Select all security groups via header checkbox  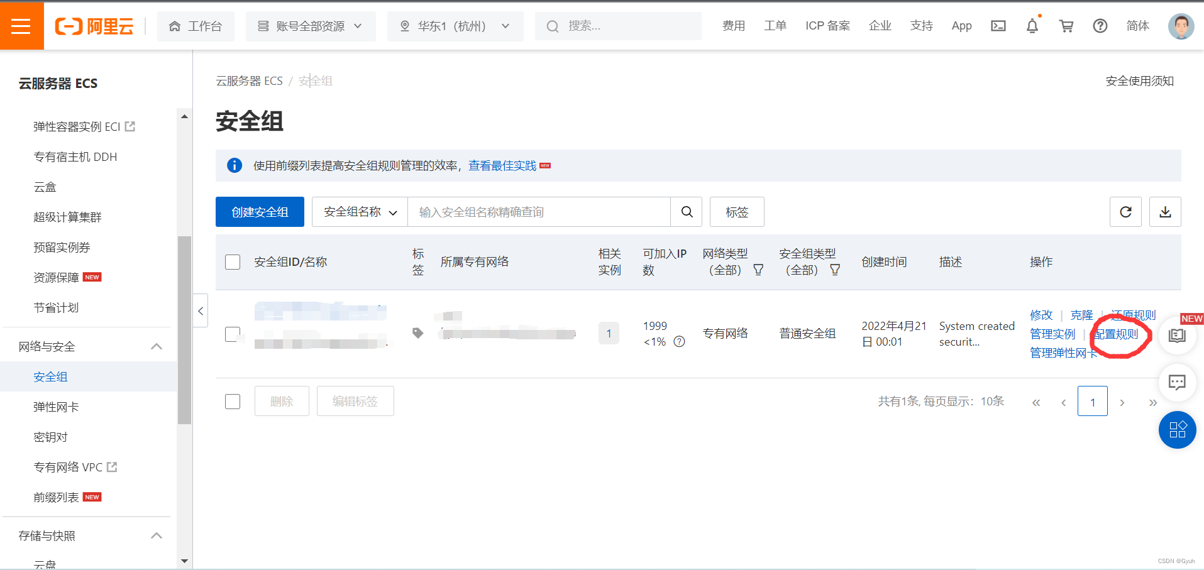click(233, 261)
